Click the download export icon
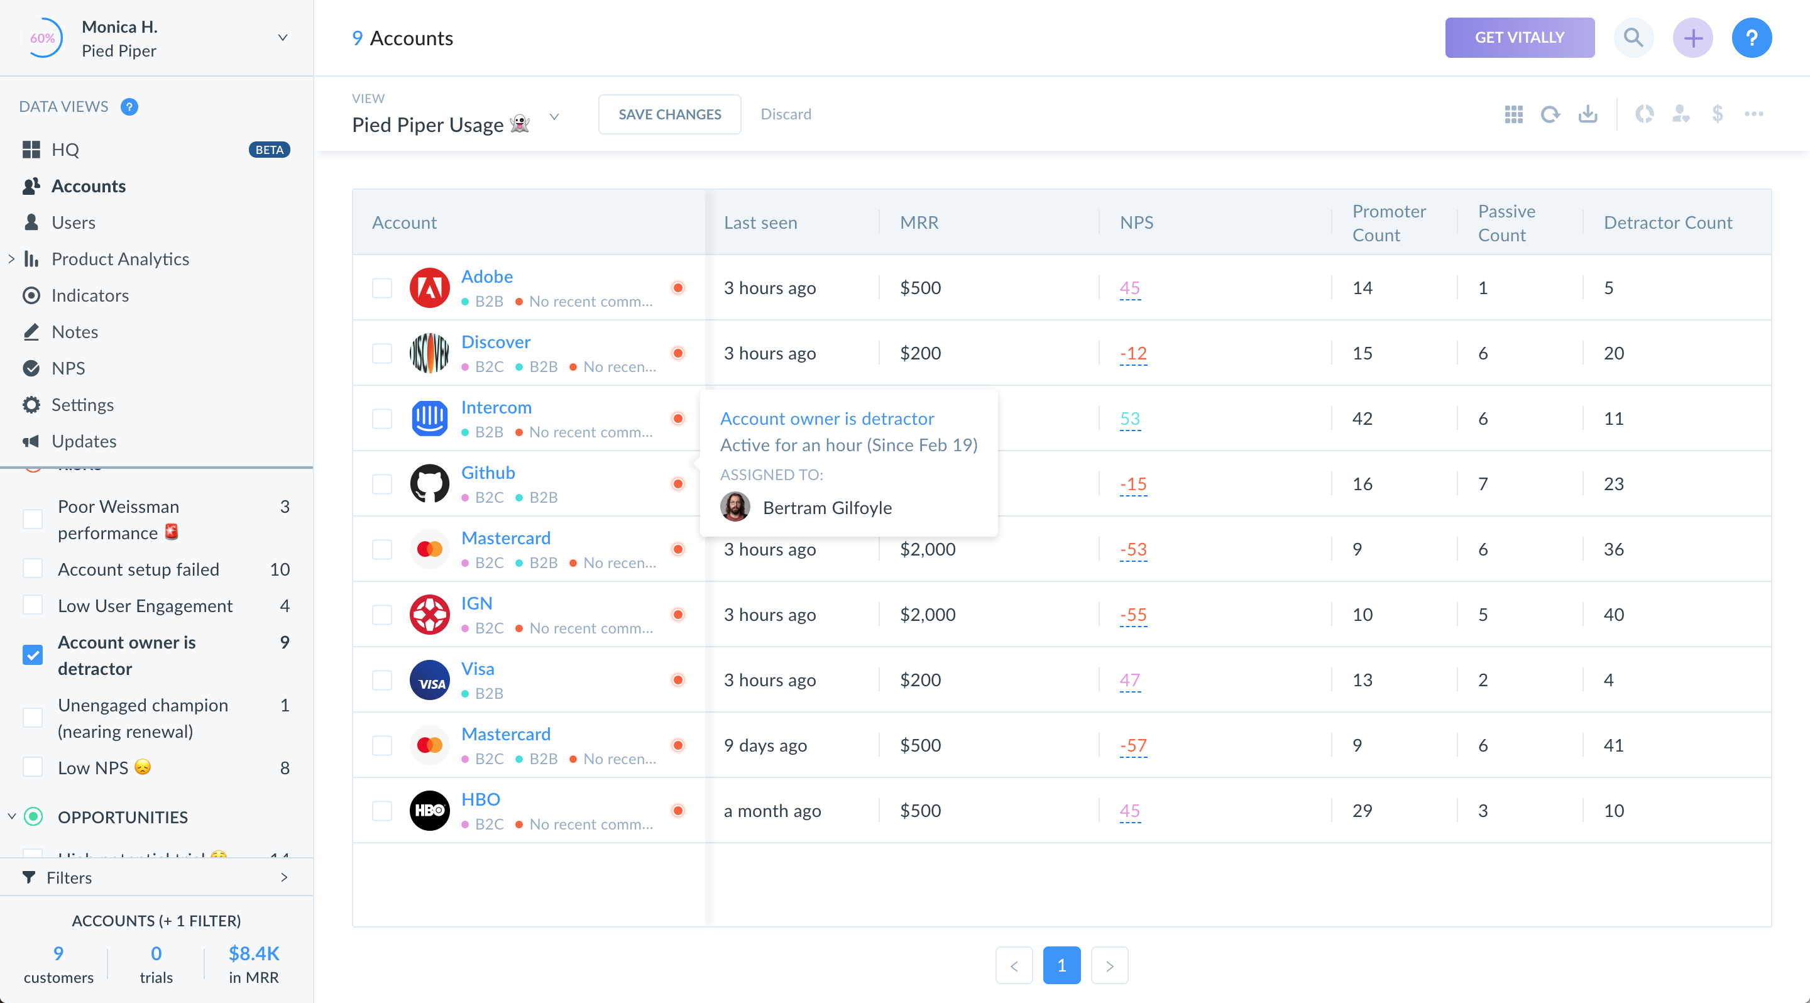Screen dimensions: 1810x1003 tap(1588, 114)
